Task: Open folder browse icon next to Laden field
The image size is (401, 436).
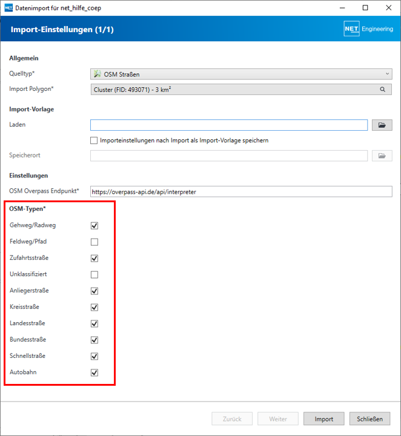Action: 382,125
